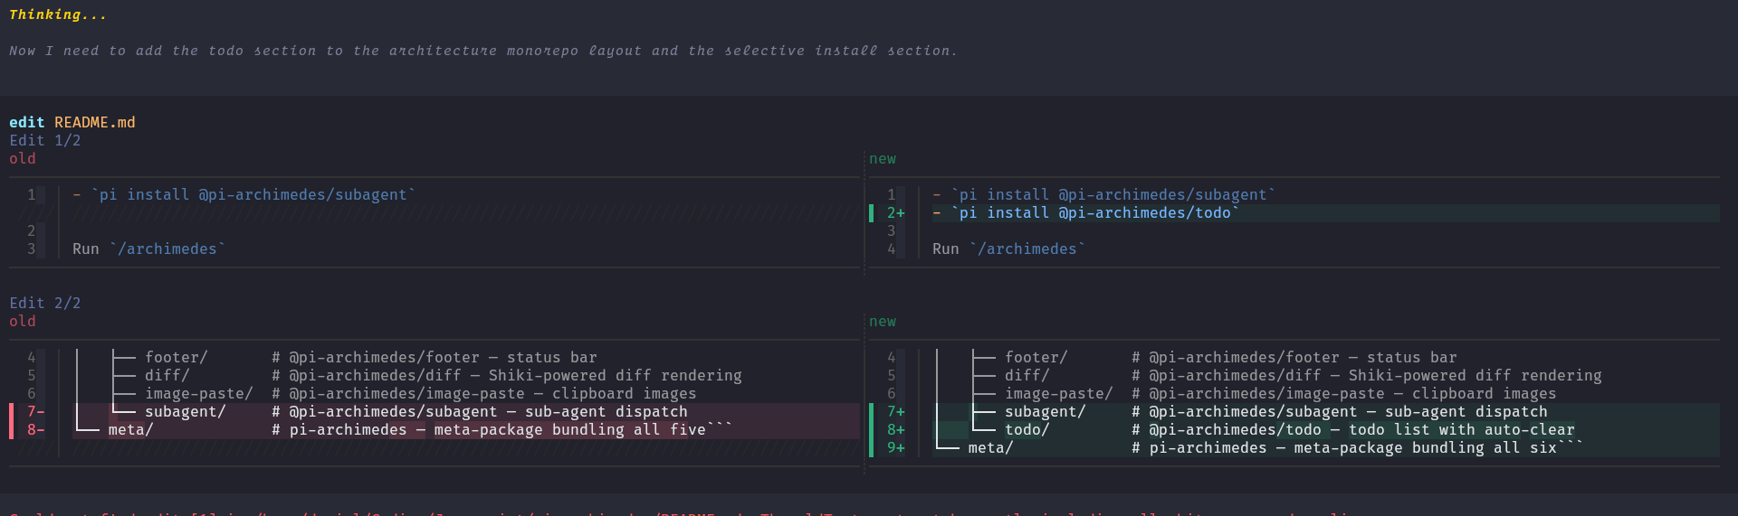Click the "Edit 2/2" label
The height and width of the screenshot is (516, 1738).
click(x=45, y=303)
